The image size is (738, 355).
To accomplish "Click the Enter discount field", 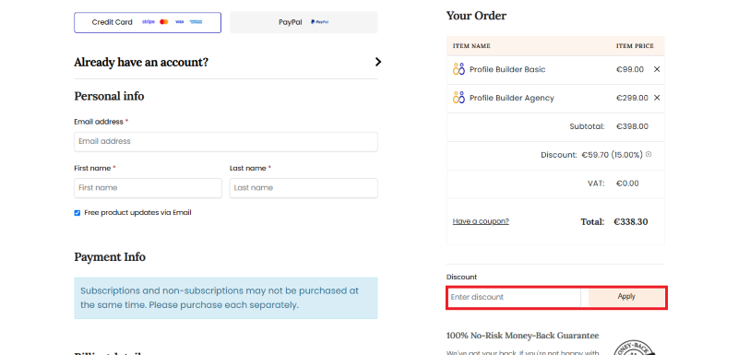I will click(x=514, y=297).
